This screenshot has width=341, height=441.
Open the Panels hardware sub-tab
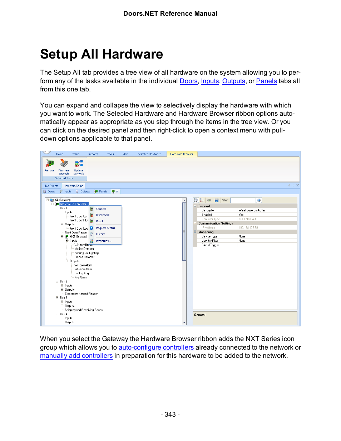[x=101, y=192]
